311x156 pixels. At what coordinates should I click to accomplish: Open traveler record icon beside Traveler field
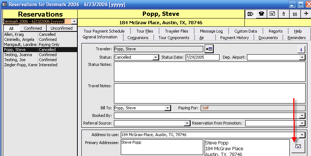tap(209, 49)
